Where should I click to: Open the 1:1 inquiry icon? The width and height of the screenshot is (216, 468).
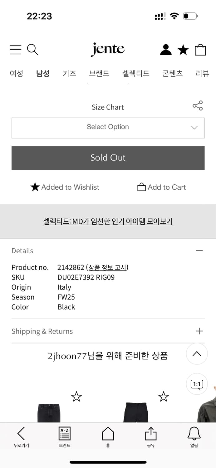tap(197, 384)
